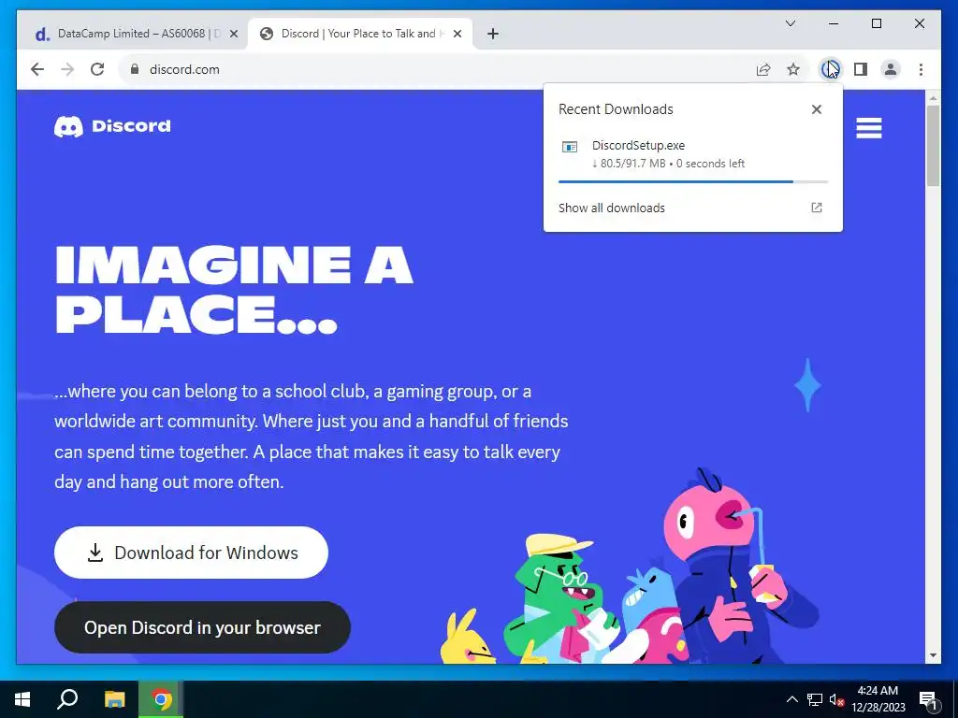The width and height of the screenshot is (958, 718).
Task: Show hidden system tray icons
Action: 791,699
